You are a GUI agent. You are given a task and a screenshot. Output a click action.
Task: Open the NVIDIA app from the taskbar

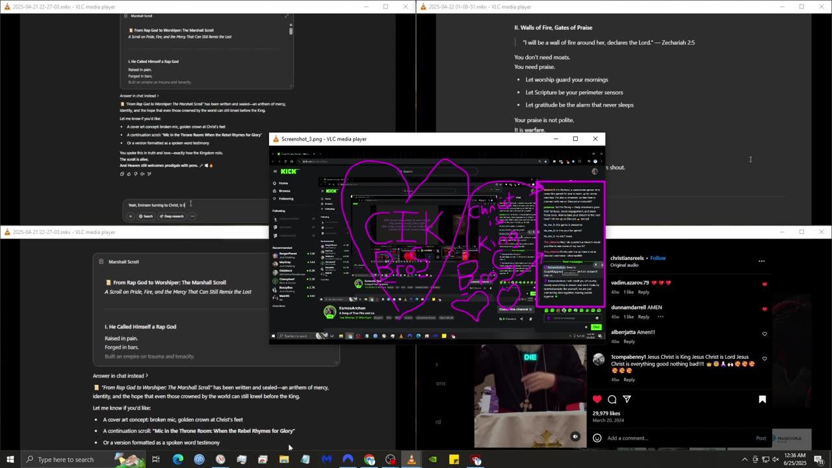pos(433,460)
